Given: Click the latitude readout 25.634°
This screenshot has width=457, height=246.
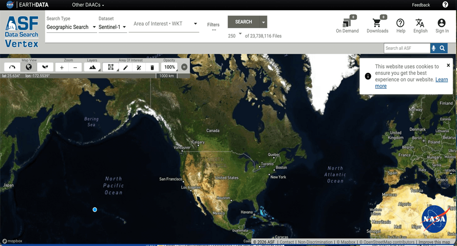Looking at the screenshot, I should [x=11, y=76].
